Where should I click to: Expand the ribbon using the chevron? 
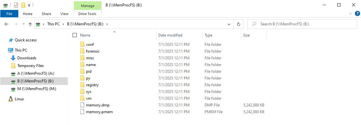[x=350, y=13]
